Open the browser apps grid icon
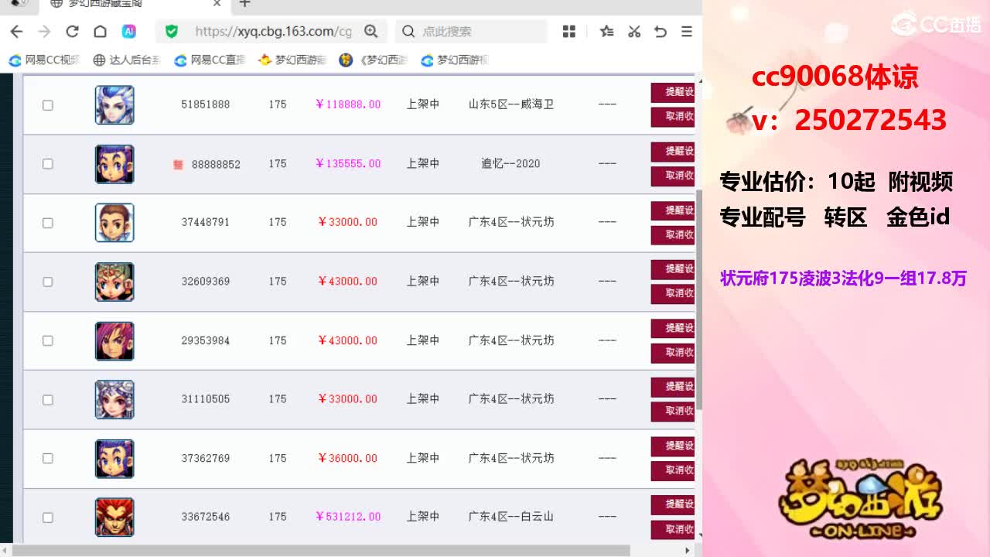990x557 pixels. pyautogui.click(x=569, y=32)
